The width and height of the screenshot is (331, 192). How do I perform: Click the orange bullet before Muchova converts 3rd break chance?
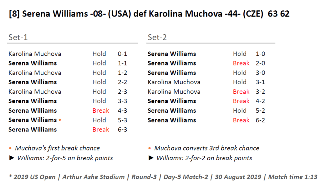(149, 148)
